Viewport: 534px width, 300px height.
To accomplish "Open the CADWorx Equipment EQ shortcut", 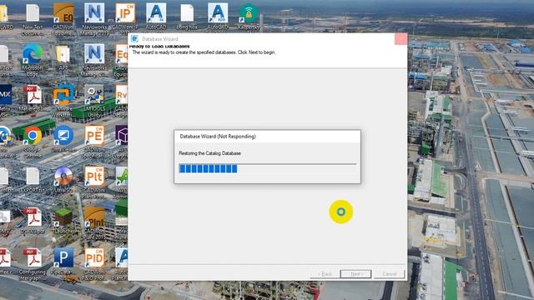I will point(63,13).
